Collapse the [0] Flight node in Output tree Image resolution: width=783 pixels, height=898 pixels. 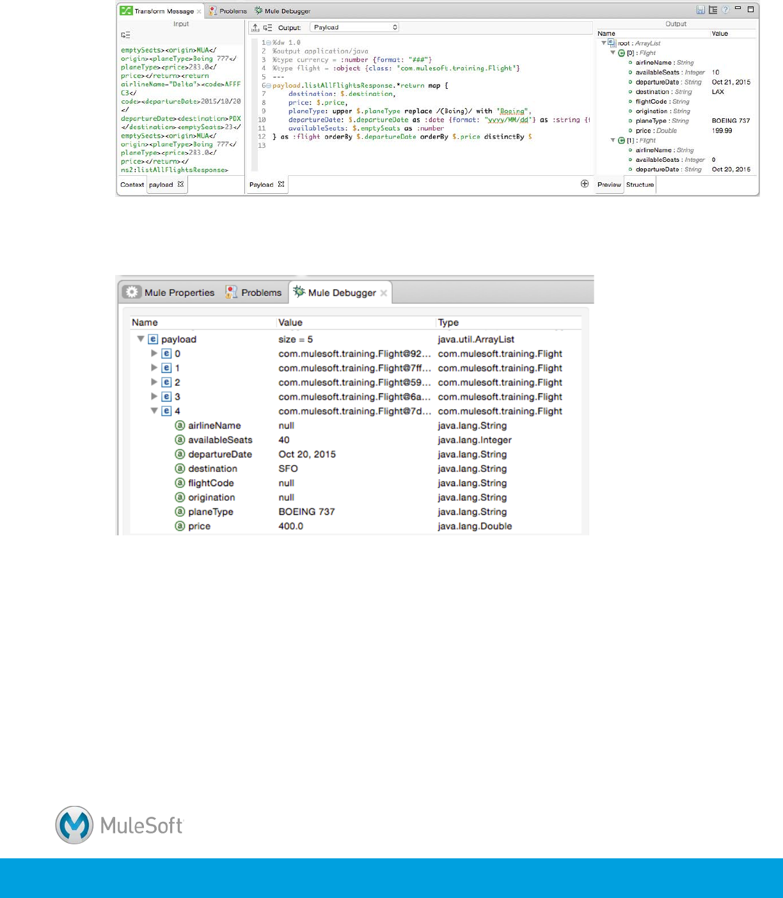(613, 53)
